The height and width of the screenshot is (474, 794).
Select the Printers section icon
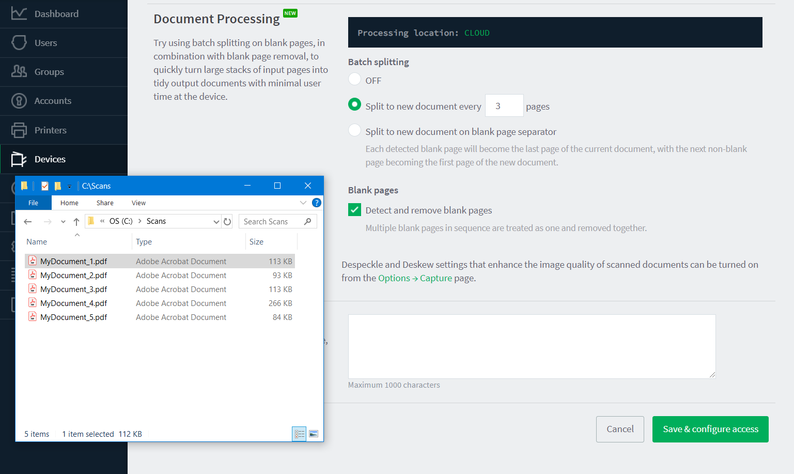pyautogui.click(x=19, y=130)
